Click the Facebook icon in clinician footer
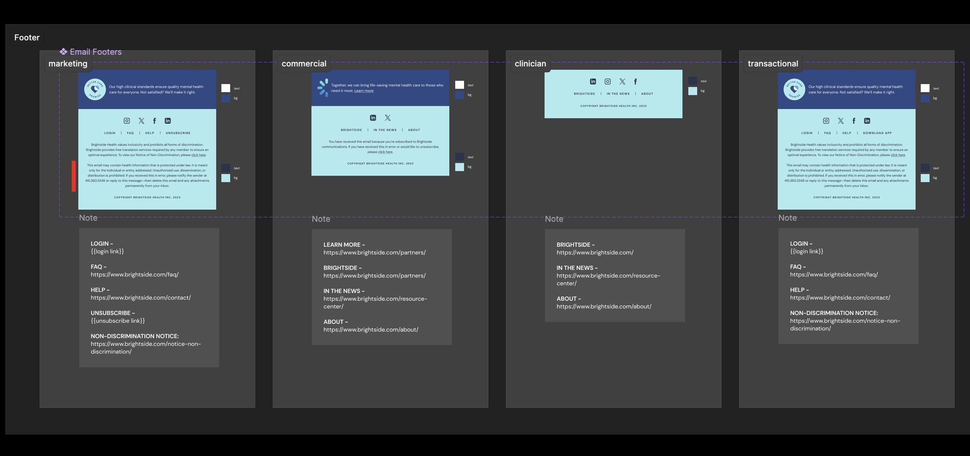The image size is (970, 456). coord(635,81)
